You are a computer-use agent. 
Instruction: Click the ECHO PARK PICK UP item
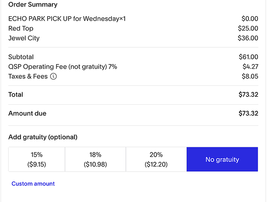point(67,18)
